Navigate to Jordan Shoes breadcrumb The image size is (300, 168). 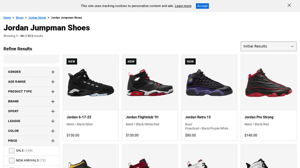click(37, 18)
